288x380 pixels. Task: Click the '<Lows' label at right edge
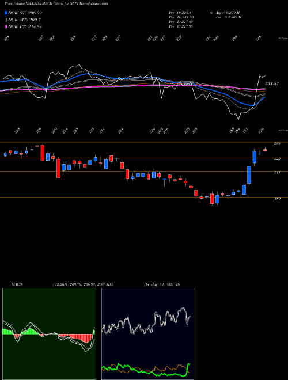[283, 130]
